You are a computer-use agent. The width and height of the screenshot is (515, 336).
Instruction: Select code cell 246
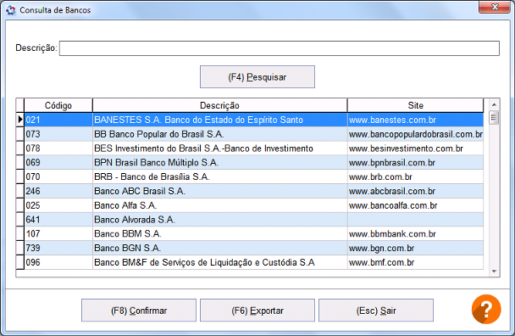click(x=58, y=191)
